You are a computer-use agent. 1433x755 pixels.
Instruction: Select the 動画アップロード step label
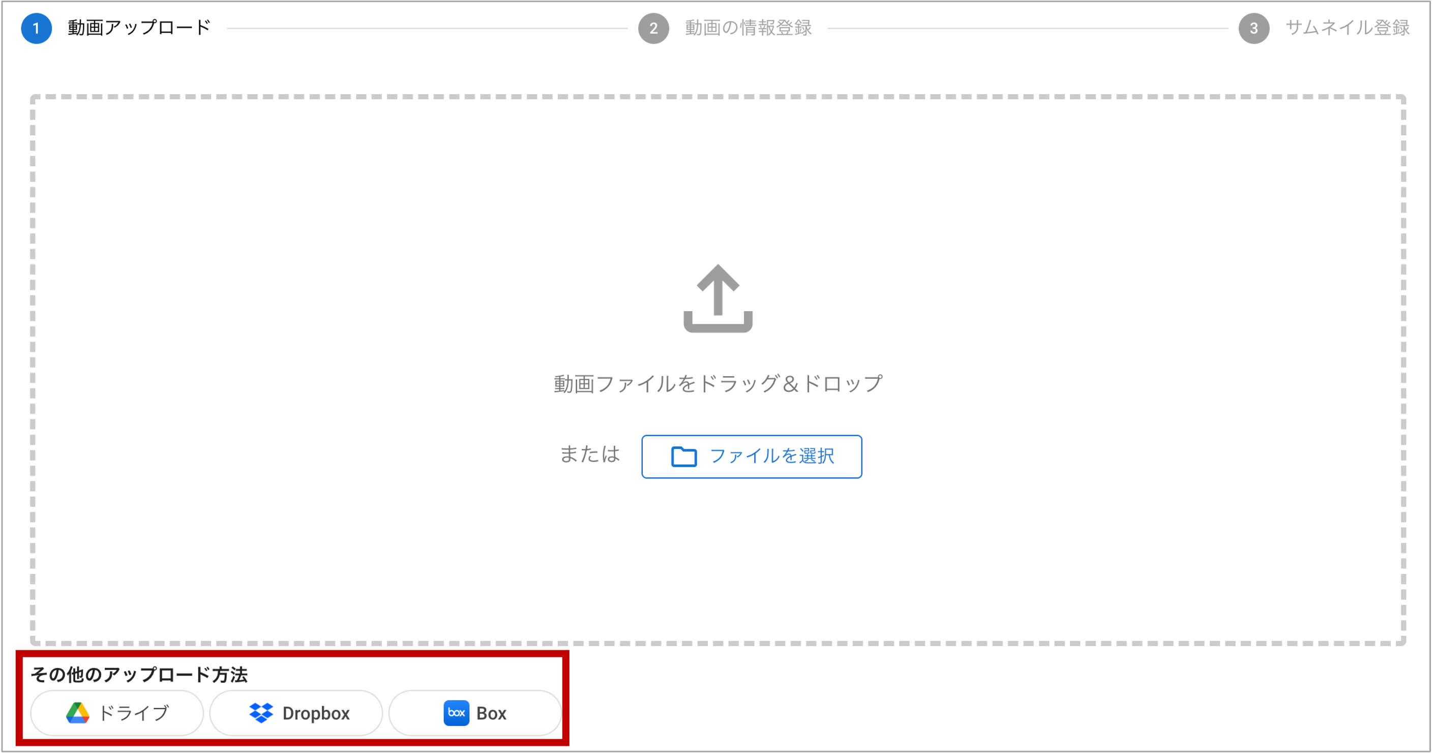(139, 28)
